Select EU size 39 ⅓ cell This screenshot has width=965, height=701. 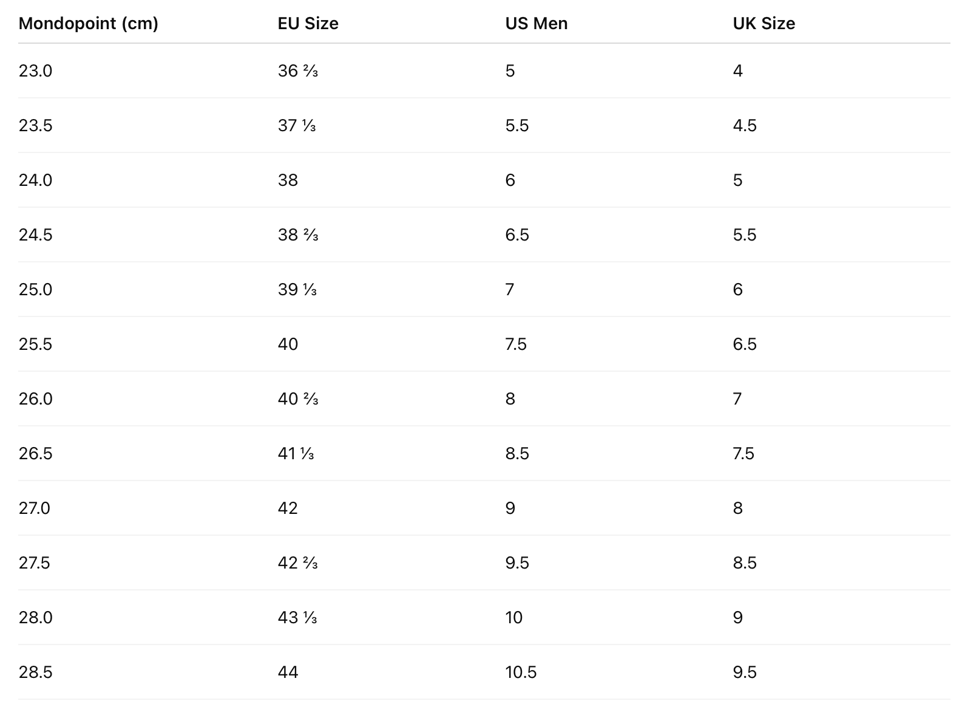point(297,290)
